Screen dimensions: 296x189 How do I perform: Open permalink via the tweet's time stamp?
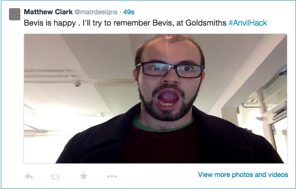point(129,12)
